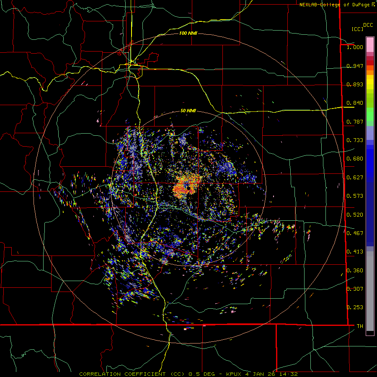
Task: Click the 0.680 scale value
Action: (x=355, y=159)
